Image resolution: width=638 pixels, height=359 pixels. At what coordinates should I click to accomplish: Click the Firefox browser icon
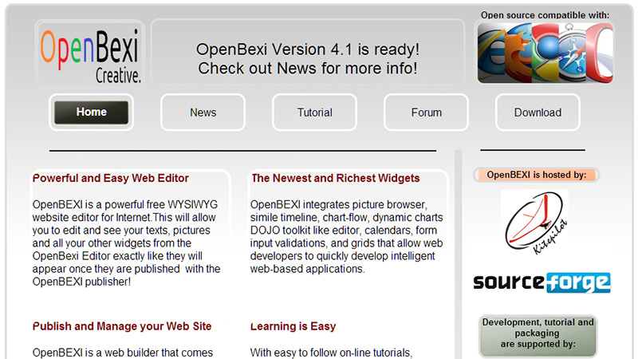(x=519, y=53)
